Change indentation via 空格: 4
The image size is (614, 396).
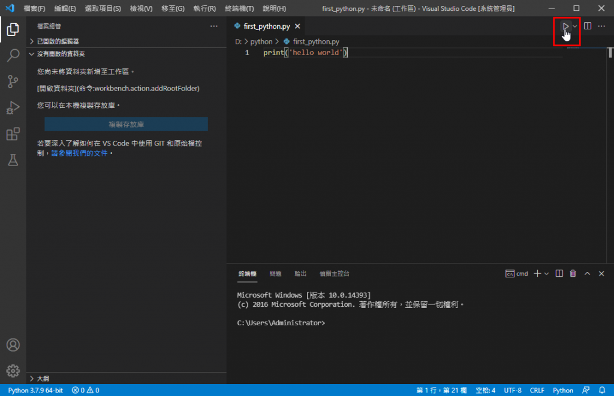click(x=485, y=390)
